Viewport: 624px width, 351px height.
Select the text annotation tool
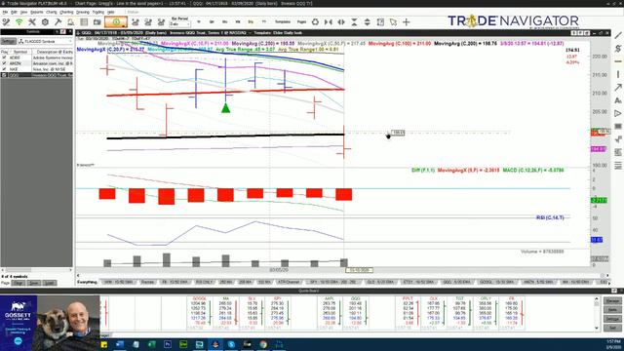[618, 100]
